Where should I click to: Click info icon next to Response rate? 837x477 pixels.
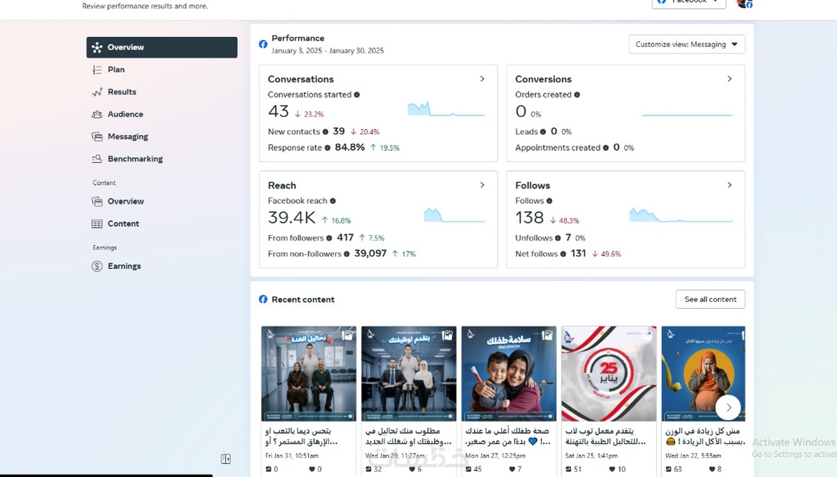pos(327,148)
